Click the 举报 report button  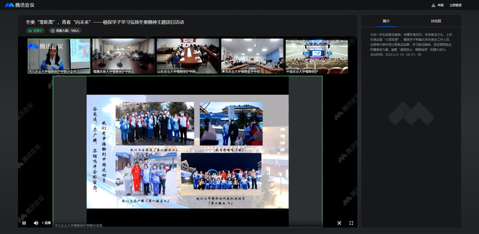[x=441, y=5]
